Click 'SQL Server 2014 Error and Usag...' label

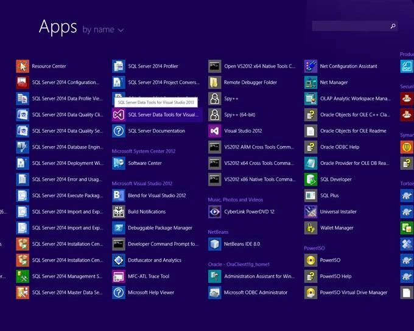[x=67, y=179]
